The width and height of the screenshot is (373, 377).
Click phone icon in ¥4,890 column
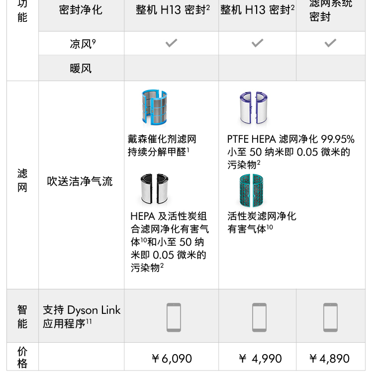[330, 317]
